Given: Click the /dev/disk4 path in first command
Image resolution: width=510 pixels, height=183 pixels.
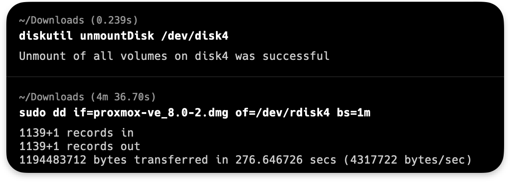Looking at the screenshot, I should tap(195, 36).
